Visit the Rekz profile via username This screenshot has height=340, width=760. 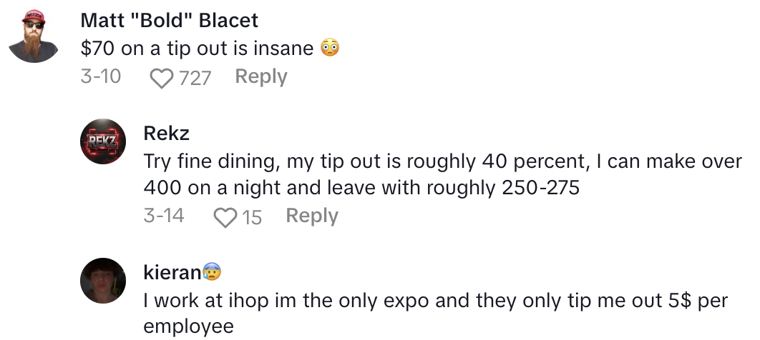coord(167,132)
